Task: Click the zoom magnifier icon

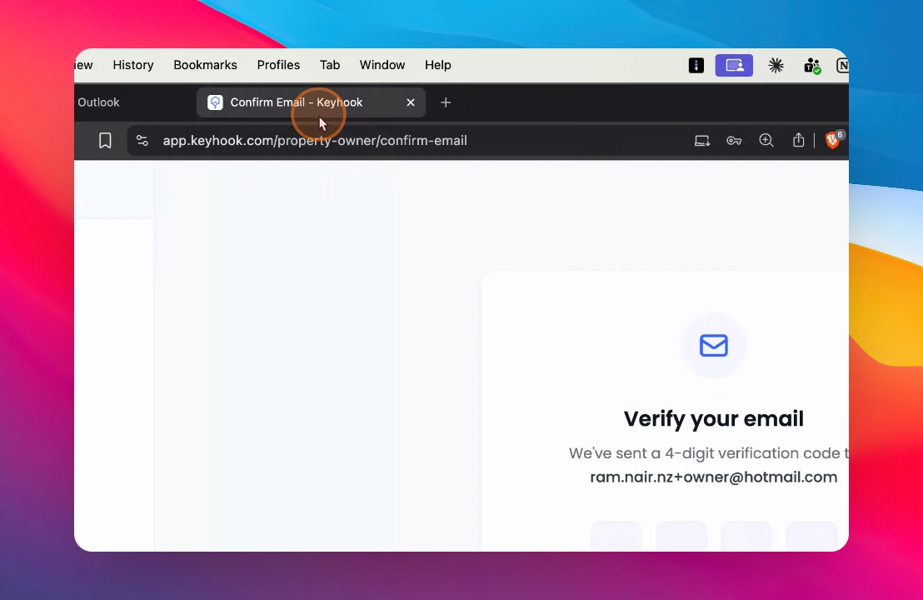Action: coord(766,140)
